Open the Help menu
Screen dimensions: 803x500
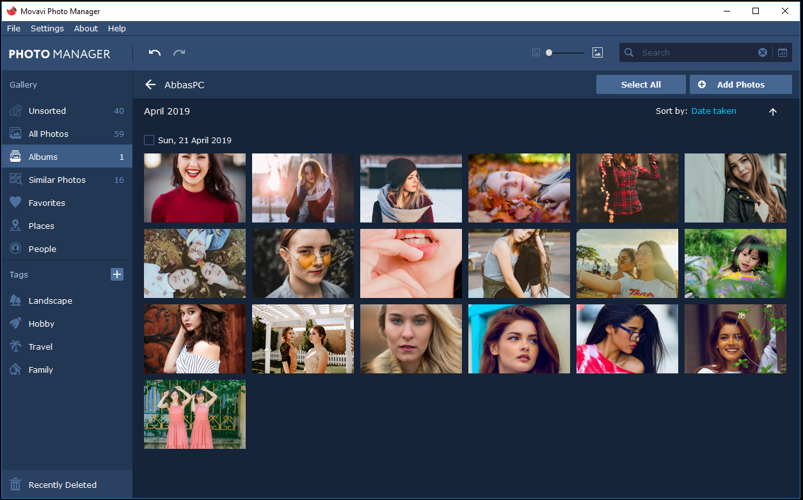click(x=117, y=29)
